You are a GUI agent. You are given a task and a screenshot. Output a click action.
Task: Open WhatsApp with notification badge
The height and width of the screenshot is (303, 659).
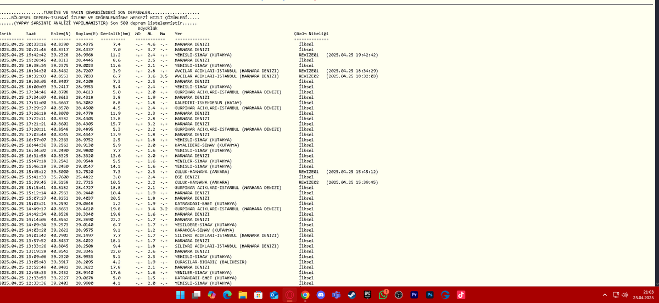pos(383,295)
